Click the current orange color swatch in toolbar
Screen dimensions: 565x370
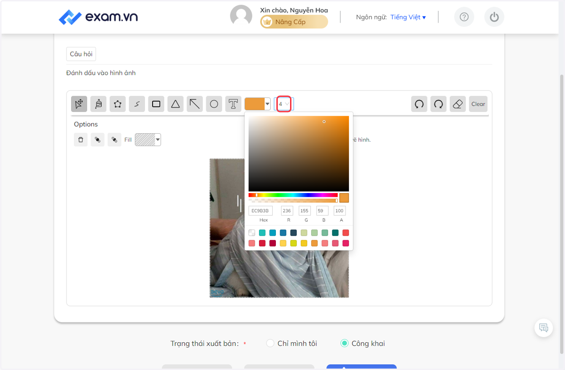pos(255,104)
